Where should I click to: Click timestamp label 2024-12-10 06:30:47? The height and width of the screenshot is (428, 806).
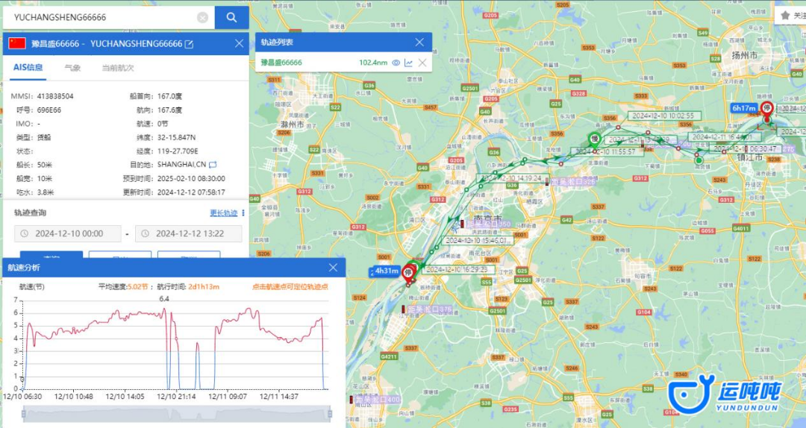point(746,149)
